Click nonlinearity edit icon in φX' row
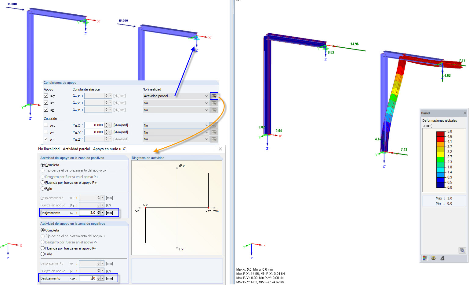473x285 pixels. click(214, 125)
